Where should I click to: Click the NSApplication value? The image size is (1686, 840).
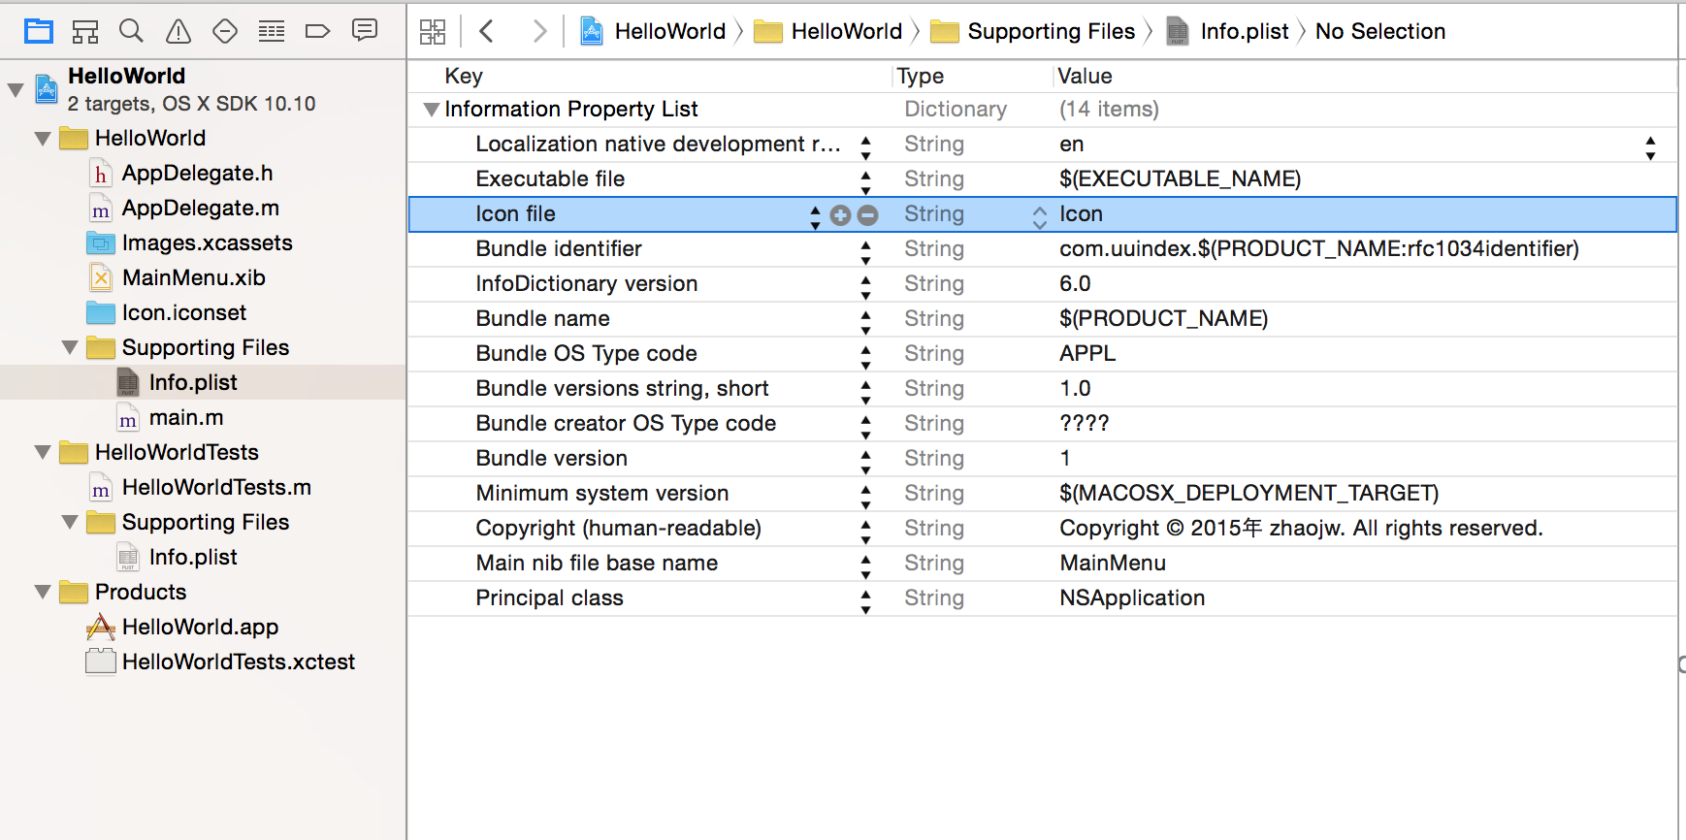click(1132, 598)
